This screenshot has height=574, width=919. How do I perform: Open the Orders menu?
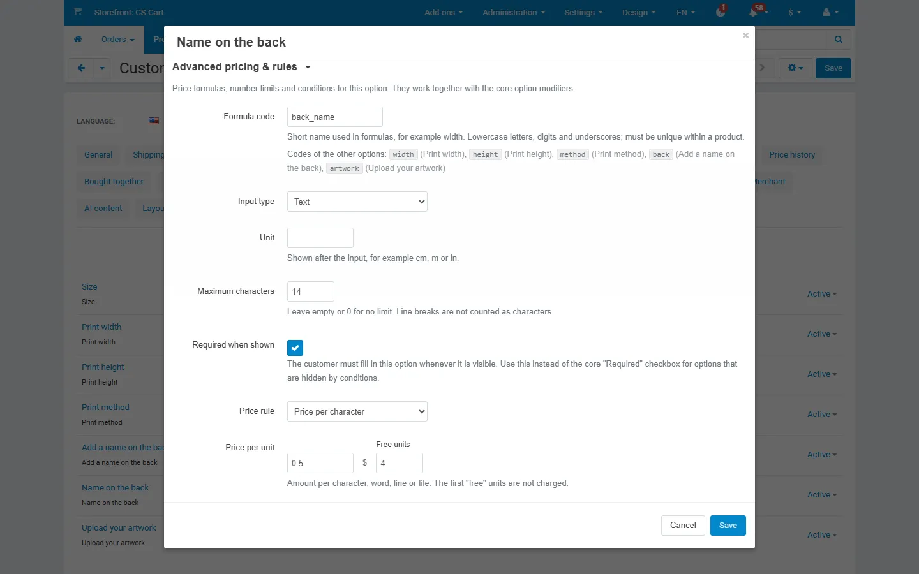tap(118, 40)
